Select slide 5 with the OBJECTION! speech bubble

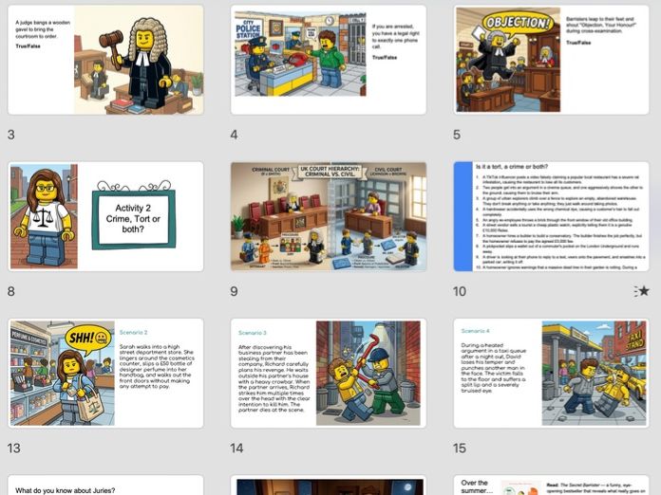click(x=552, y=60)
